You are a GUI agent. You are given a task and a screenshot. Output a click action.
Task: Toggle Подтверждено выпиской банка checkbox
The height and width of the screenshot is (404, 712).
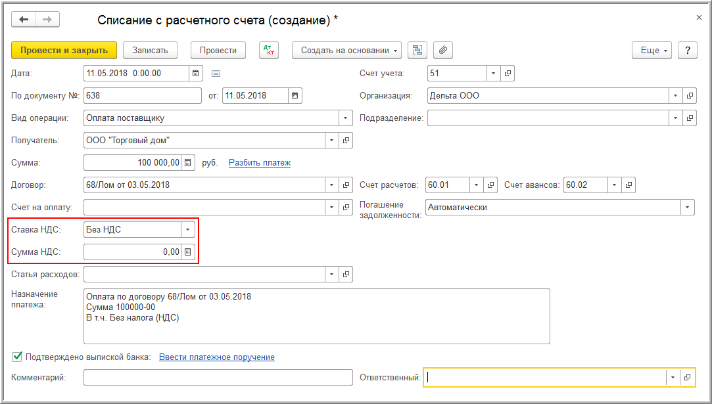pos(17,357)
